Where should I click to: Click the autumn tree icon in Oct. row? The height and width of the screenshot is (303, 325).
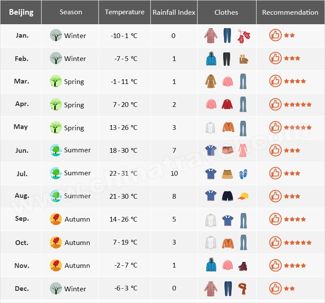(56, 242)
